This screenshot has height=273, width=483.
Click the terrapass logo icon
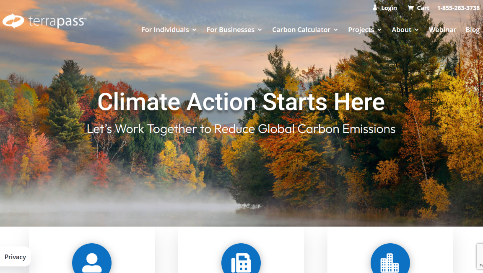13,21
